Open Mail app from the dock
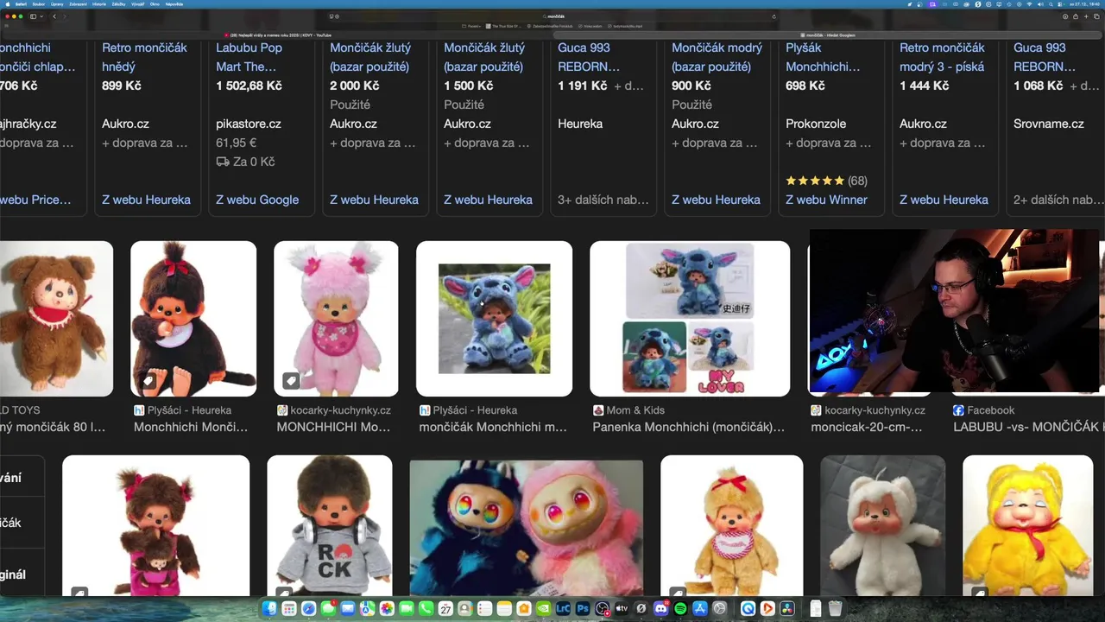Viewport: 1105px width, 622px height. click(348, 609)
